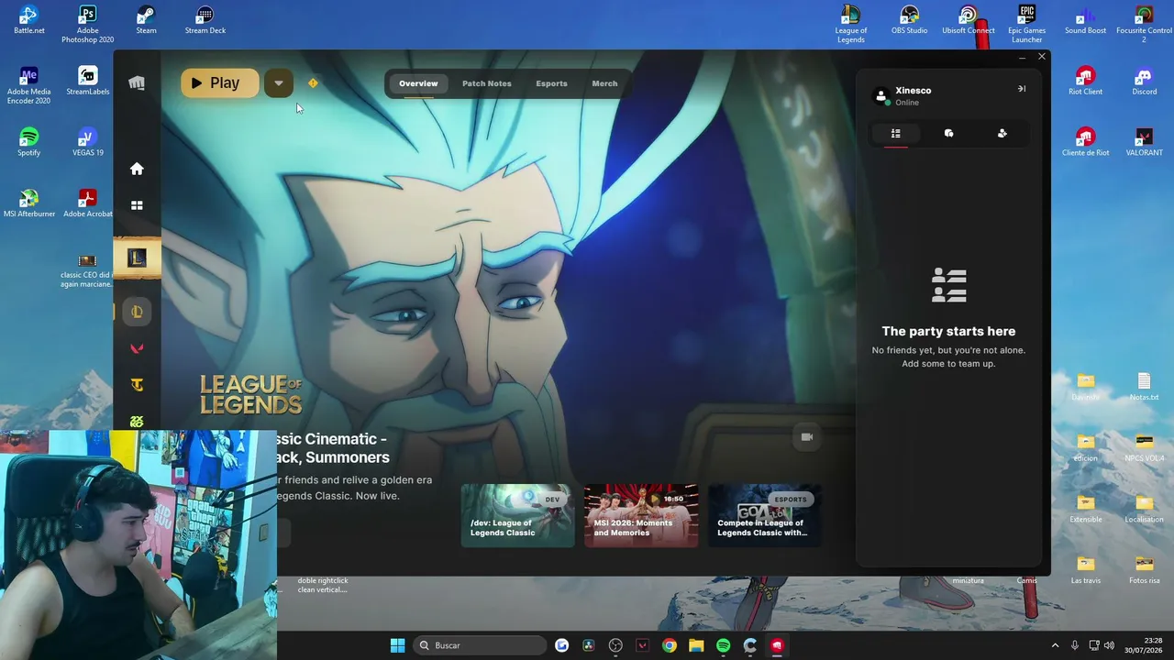The height and width of the screenshot is (660, 1174).
Task: Go to the Home icon in Riot sidebar
Action: 137,169
